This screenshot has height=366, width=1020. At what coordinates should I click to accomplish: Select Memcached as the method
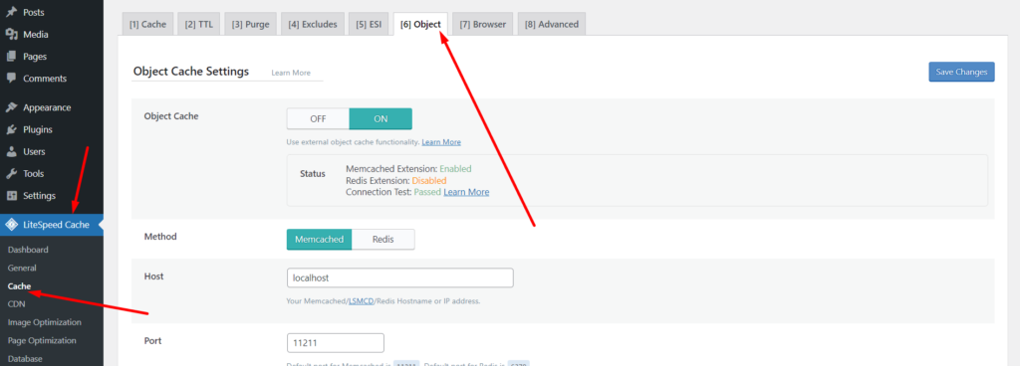(320, 239)
